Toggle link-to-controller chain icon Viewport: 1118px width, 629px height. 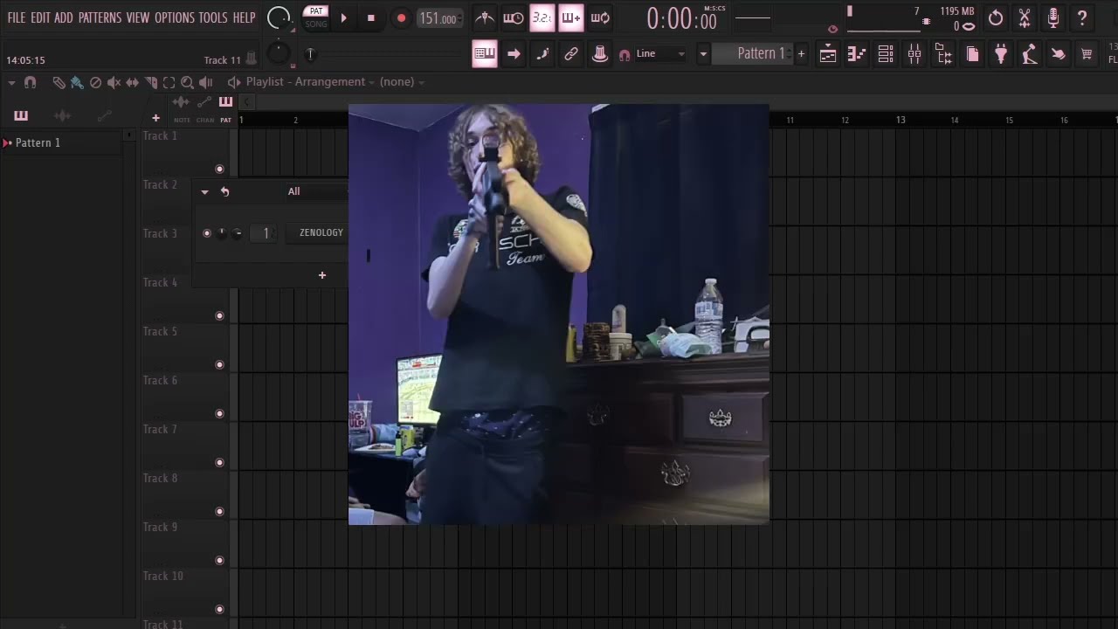point(571,54)
